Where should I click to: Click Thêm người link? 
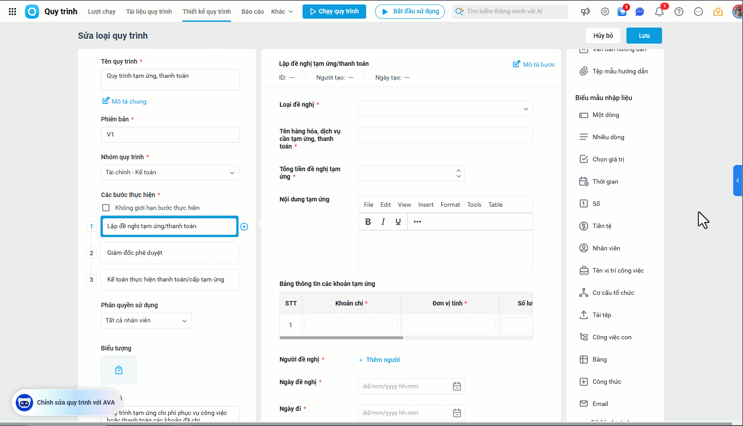click(380, 360)
